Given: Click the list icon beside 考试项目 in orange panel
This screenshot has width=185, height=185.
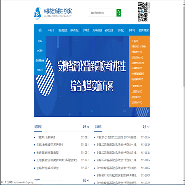Looking at the screenshot, I should pyautogui.click(x=132, y=41).
